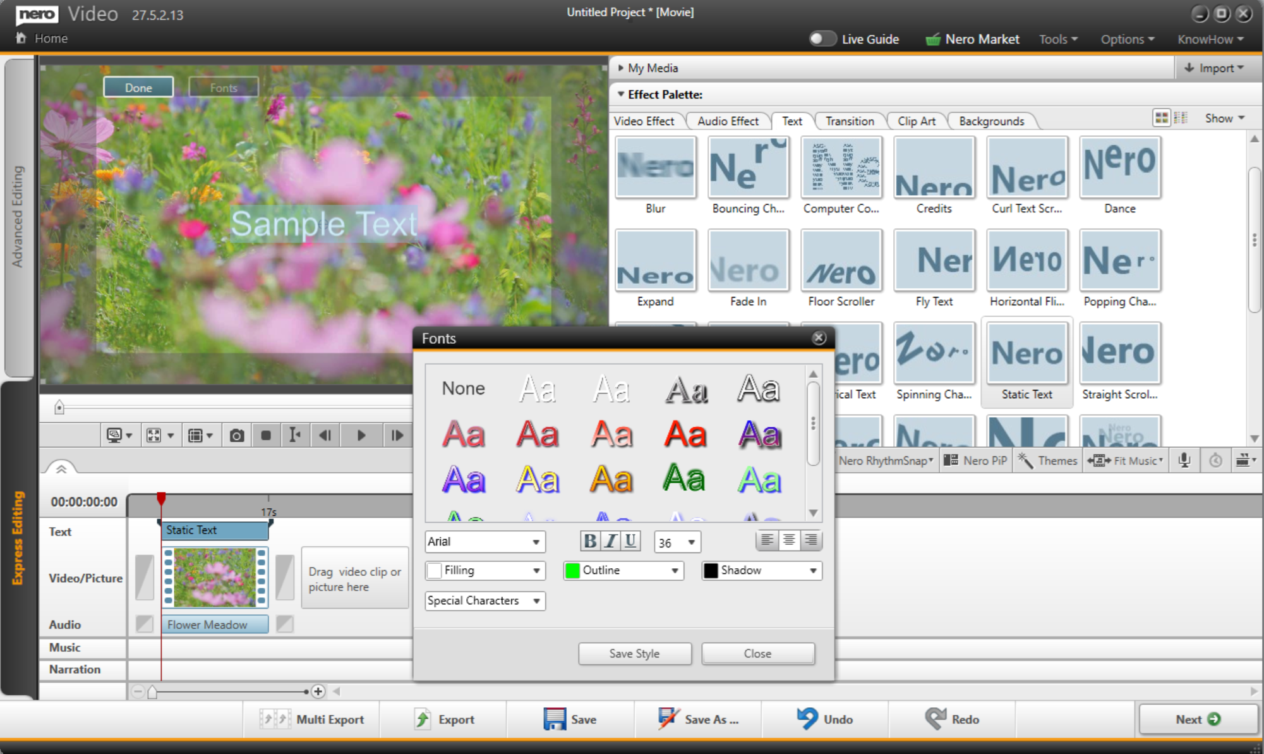Click the Save Style button
1264x754 pixels.
(634, 654)
